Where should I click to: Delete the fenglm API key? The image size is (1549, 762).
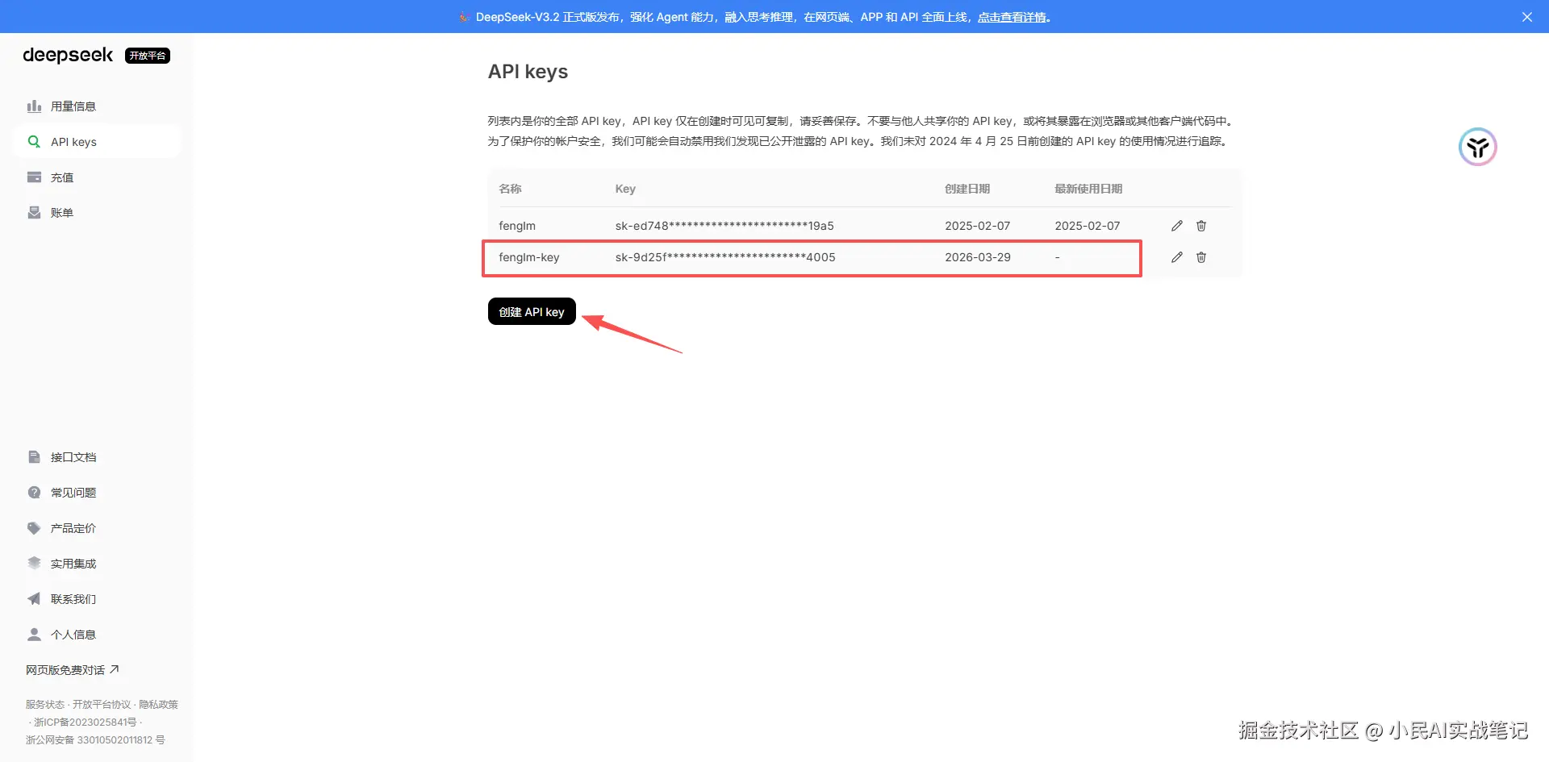[1201, 226]
